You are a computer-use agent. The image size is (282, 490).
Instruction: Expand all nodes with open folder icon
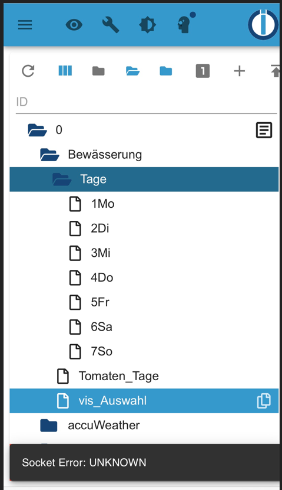132,71
